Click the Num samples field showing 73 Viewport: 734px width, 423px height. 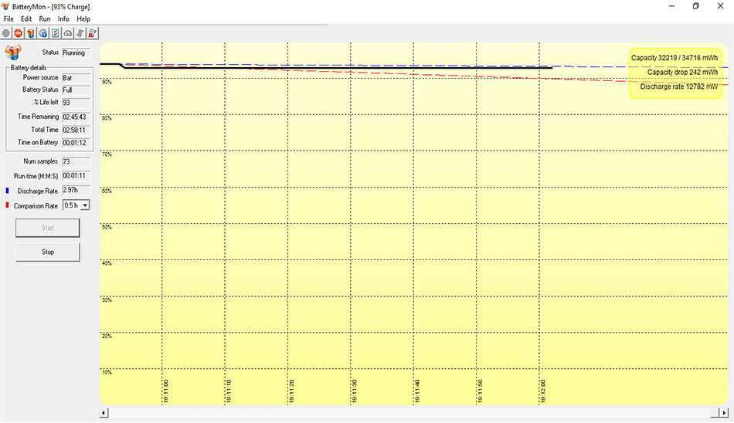[76, 161]
